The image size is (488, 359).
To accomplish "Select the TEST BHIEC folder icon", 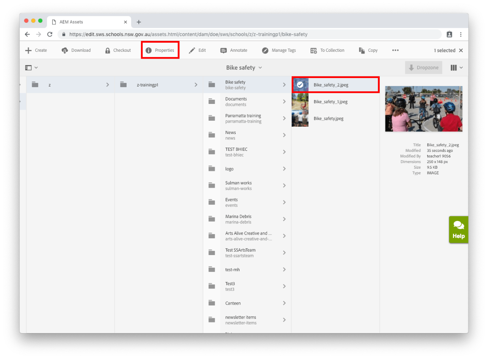I will pos(212,152).
